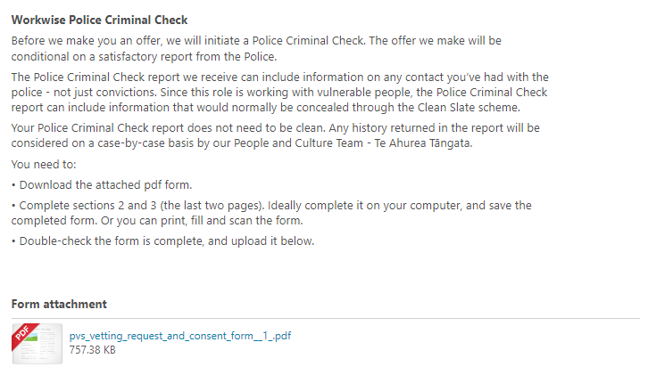Click the 757.38 KB file size label
648x383 pixels.
(x=92, y=350)
